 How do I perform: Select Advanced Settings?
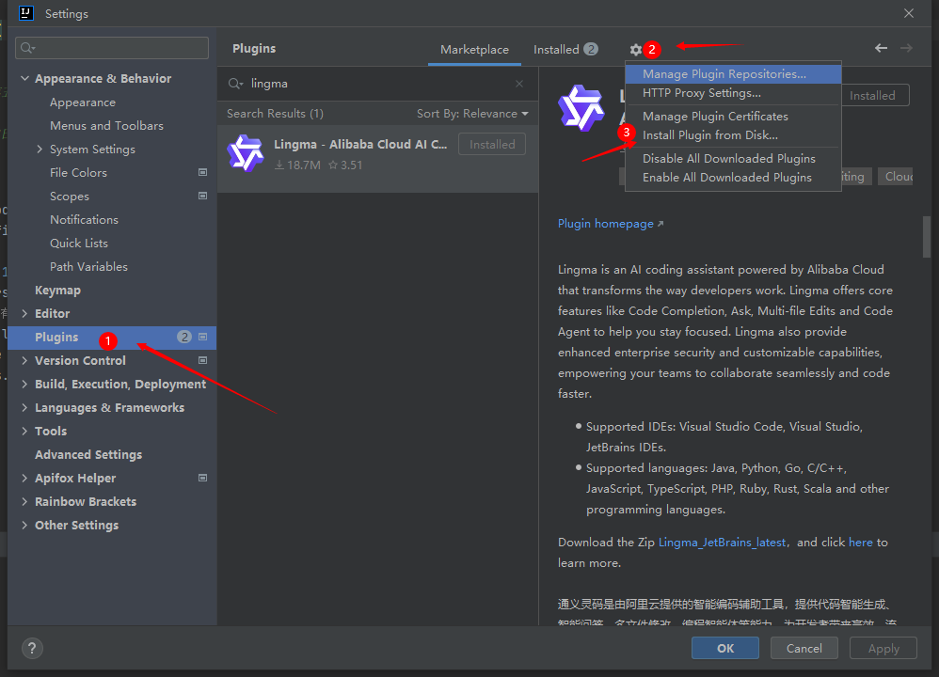tap(88, 454)
